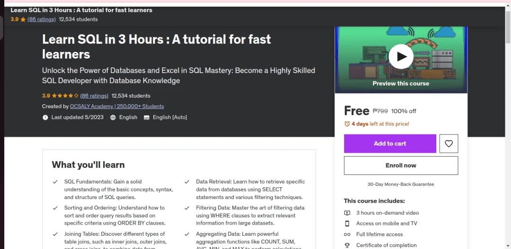Click the Free price label
Image resolution: width=511 pixels, height=249 pixels.
357,111
